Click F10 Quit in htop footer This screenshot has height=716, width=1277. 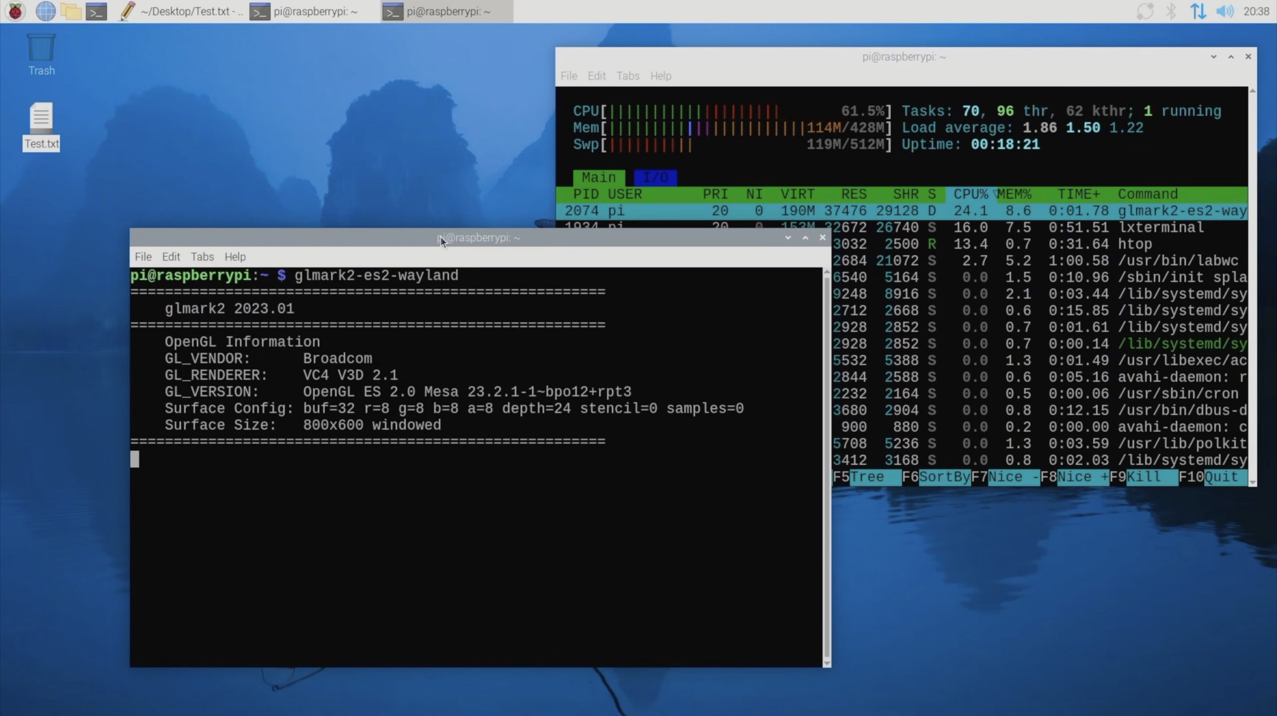[x=1213, y=477]
